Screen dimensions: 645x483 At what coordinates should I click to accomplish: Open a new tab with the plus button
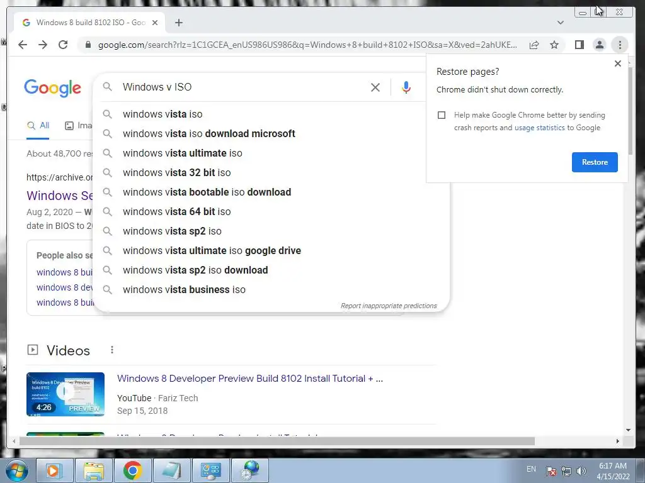(178, 23)
